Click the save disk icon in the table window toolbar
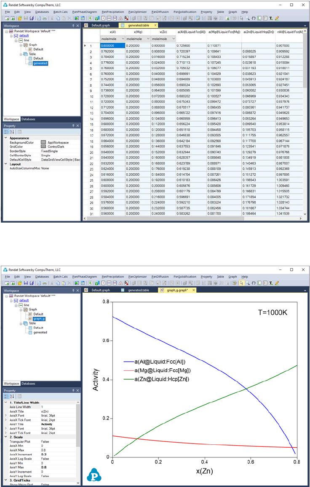 (26, 18)
